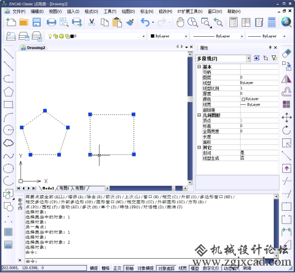Click the 颜色 ByLayer swatch value
The image size is (295, 273).
[x=259, y=99]
